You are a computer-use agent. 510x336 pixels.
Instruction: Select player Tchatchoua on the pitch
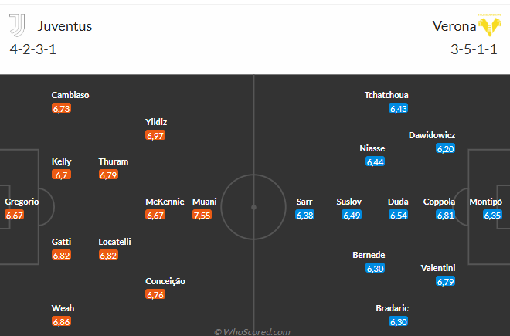tap(386, 95)
